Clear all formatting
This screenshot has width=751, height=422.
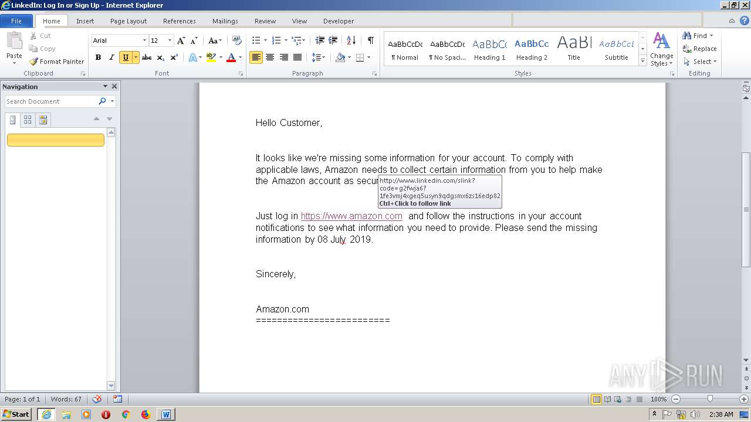[237, 40]
